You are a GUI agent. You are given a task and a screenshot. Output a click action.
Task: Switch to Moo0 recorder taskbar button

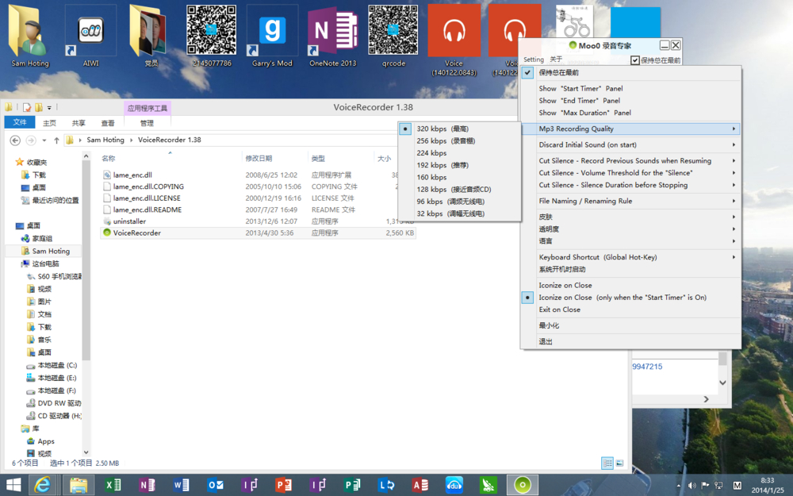coord(523,485)
